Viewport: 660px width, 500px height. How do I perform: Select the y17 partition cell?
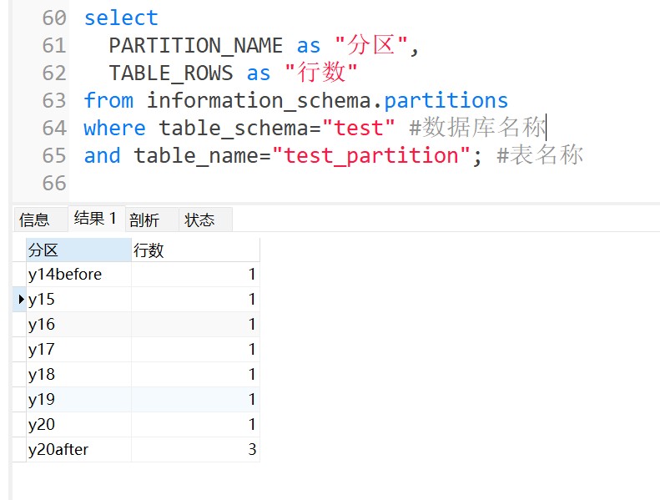pyautogui.click(x=78, y=350)
